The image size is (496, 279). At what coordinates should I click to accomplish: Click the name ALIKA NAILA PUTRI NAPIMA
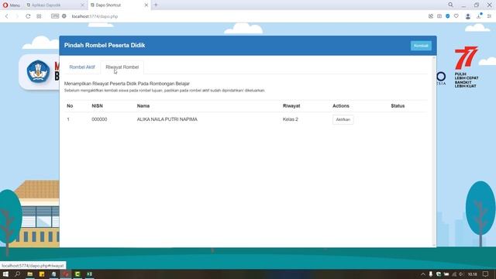pos(167,119)
